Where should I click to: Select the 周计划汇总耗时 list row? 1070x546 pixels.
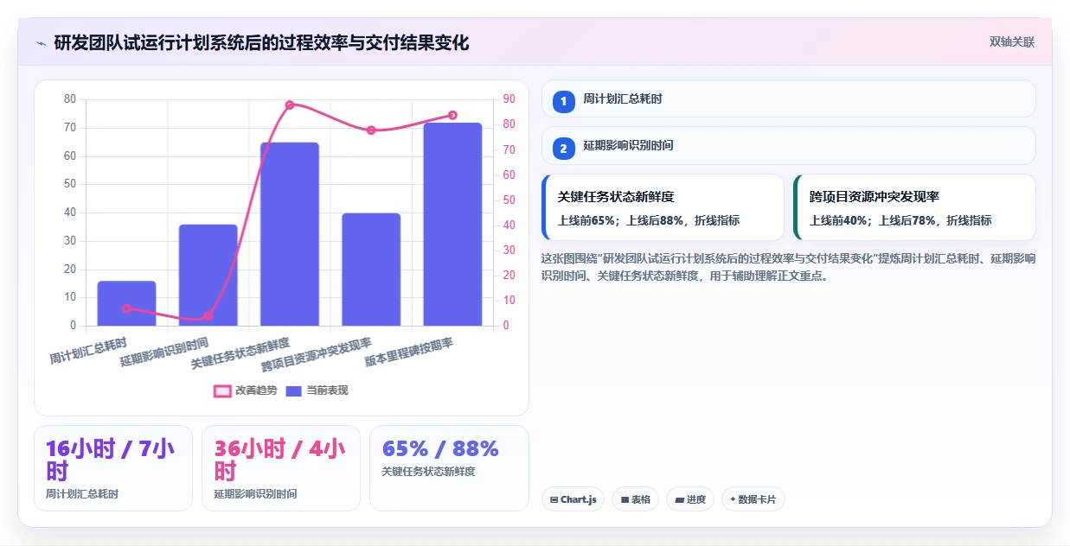pyautogui.click(x=788, y=98)
